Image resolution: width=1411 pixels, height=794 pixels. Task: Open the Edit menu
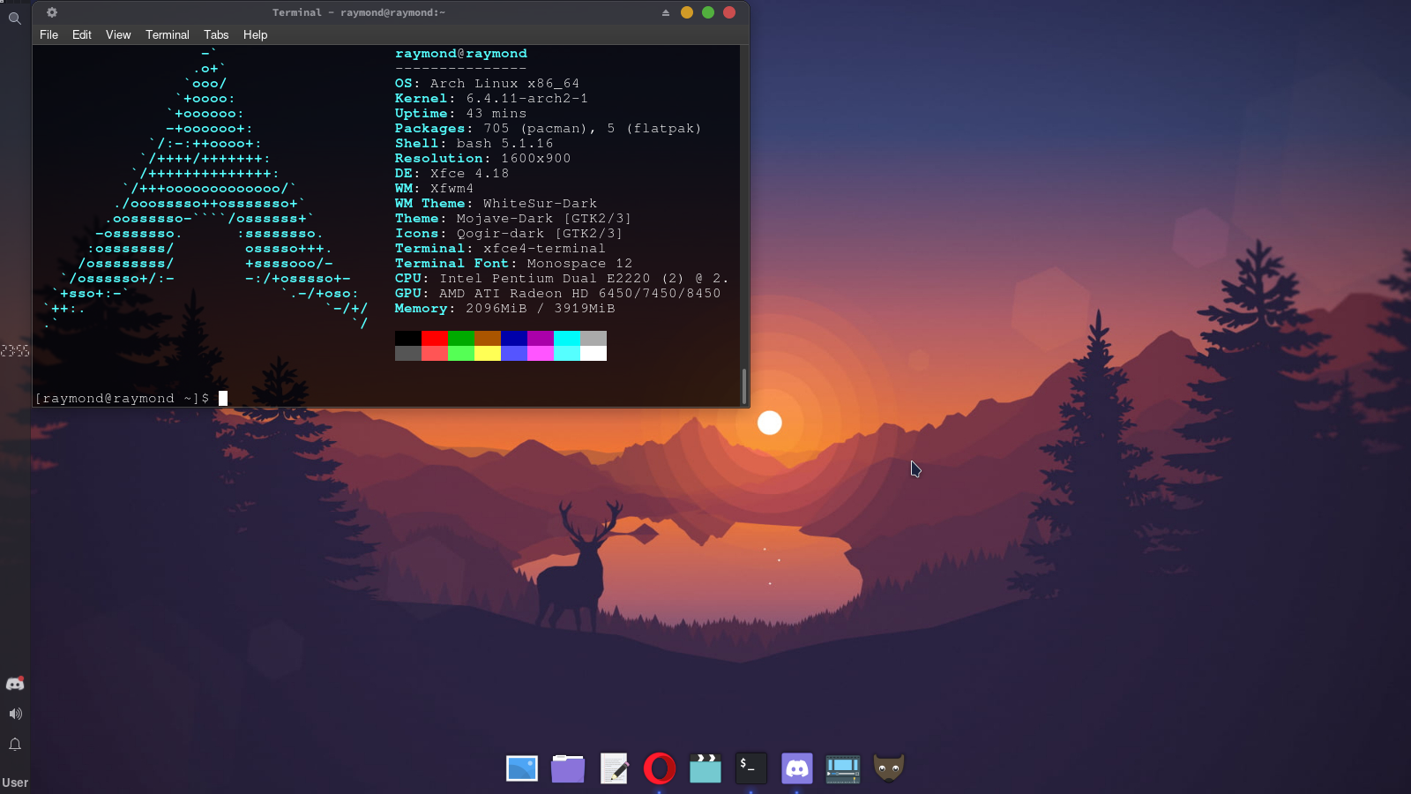click(82, 34)
